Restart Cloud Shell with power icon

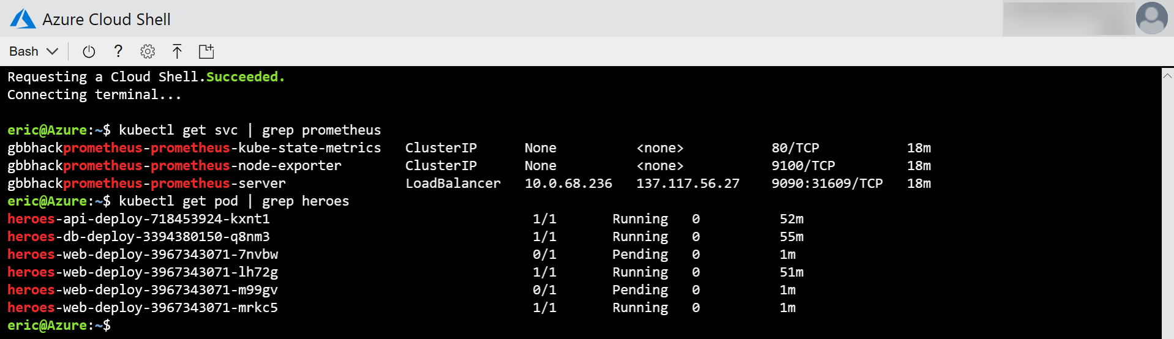coord(89,51)
